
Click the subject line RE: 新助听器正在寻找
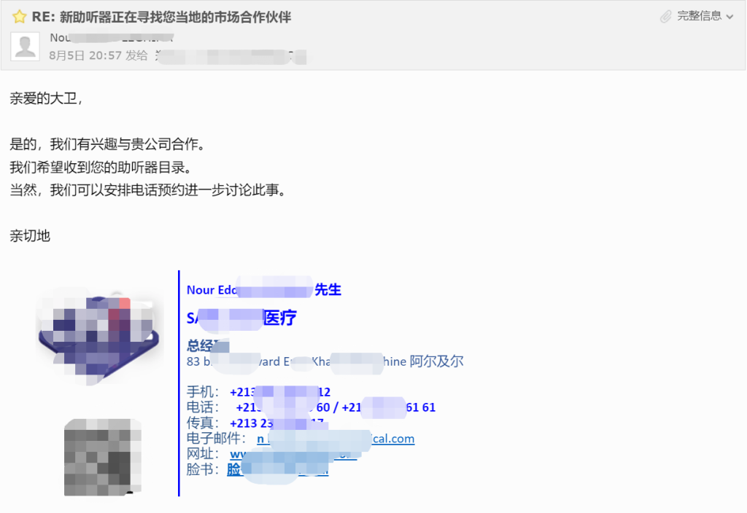pos(161,17)
